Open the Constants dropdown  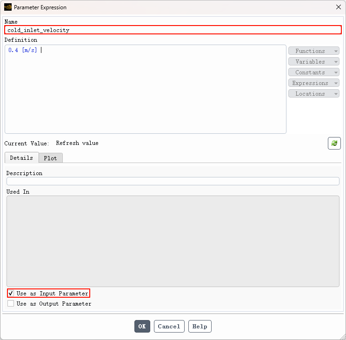313,72
